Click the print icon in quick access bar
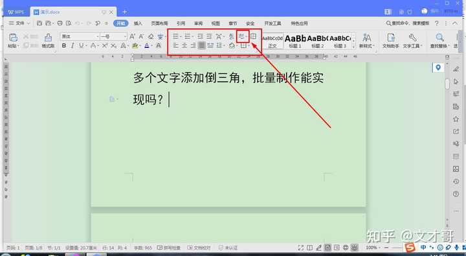 point(60,23)
